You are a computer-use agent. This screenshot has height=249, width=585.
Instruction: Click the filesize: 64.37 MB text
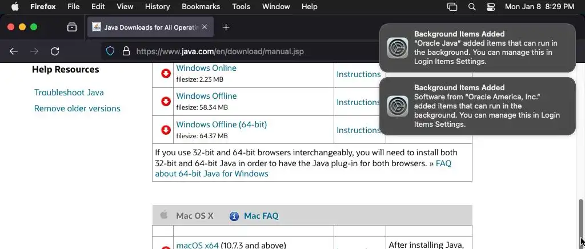pos(202,136)
